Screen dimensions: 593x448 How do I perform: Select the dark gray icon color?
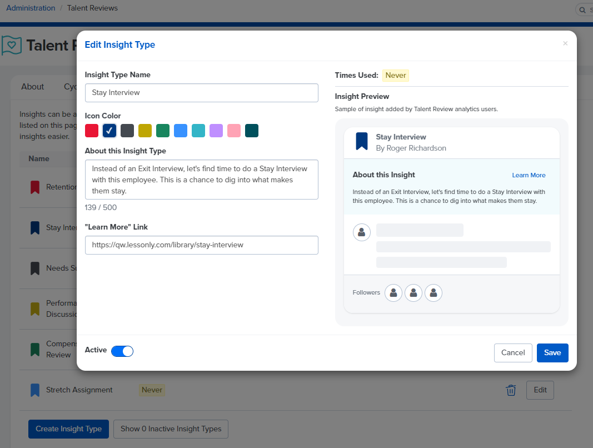127,131
